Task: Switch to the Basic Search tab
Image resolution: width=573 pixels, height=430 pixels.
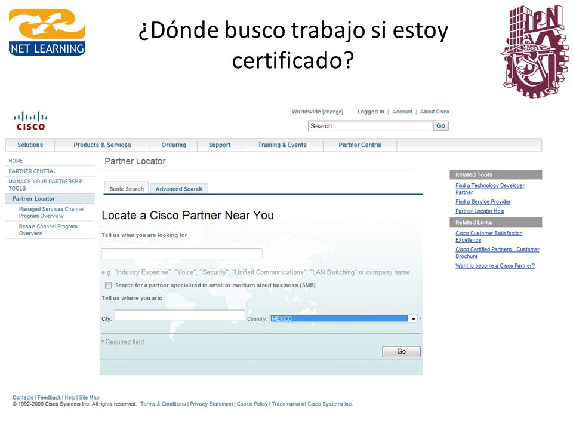Action: [x=127, y=188]
